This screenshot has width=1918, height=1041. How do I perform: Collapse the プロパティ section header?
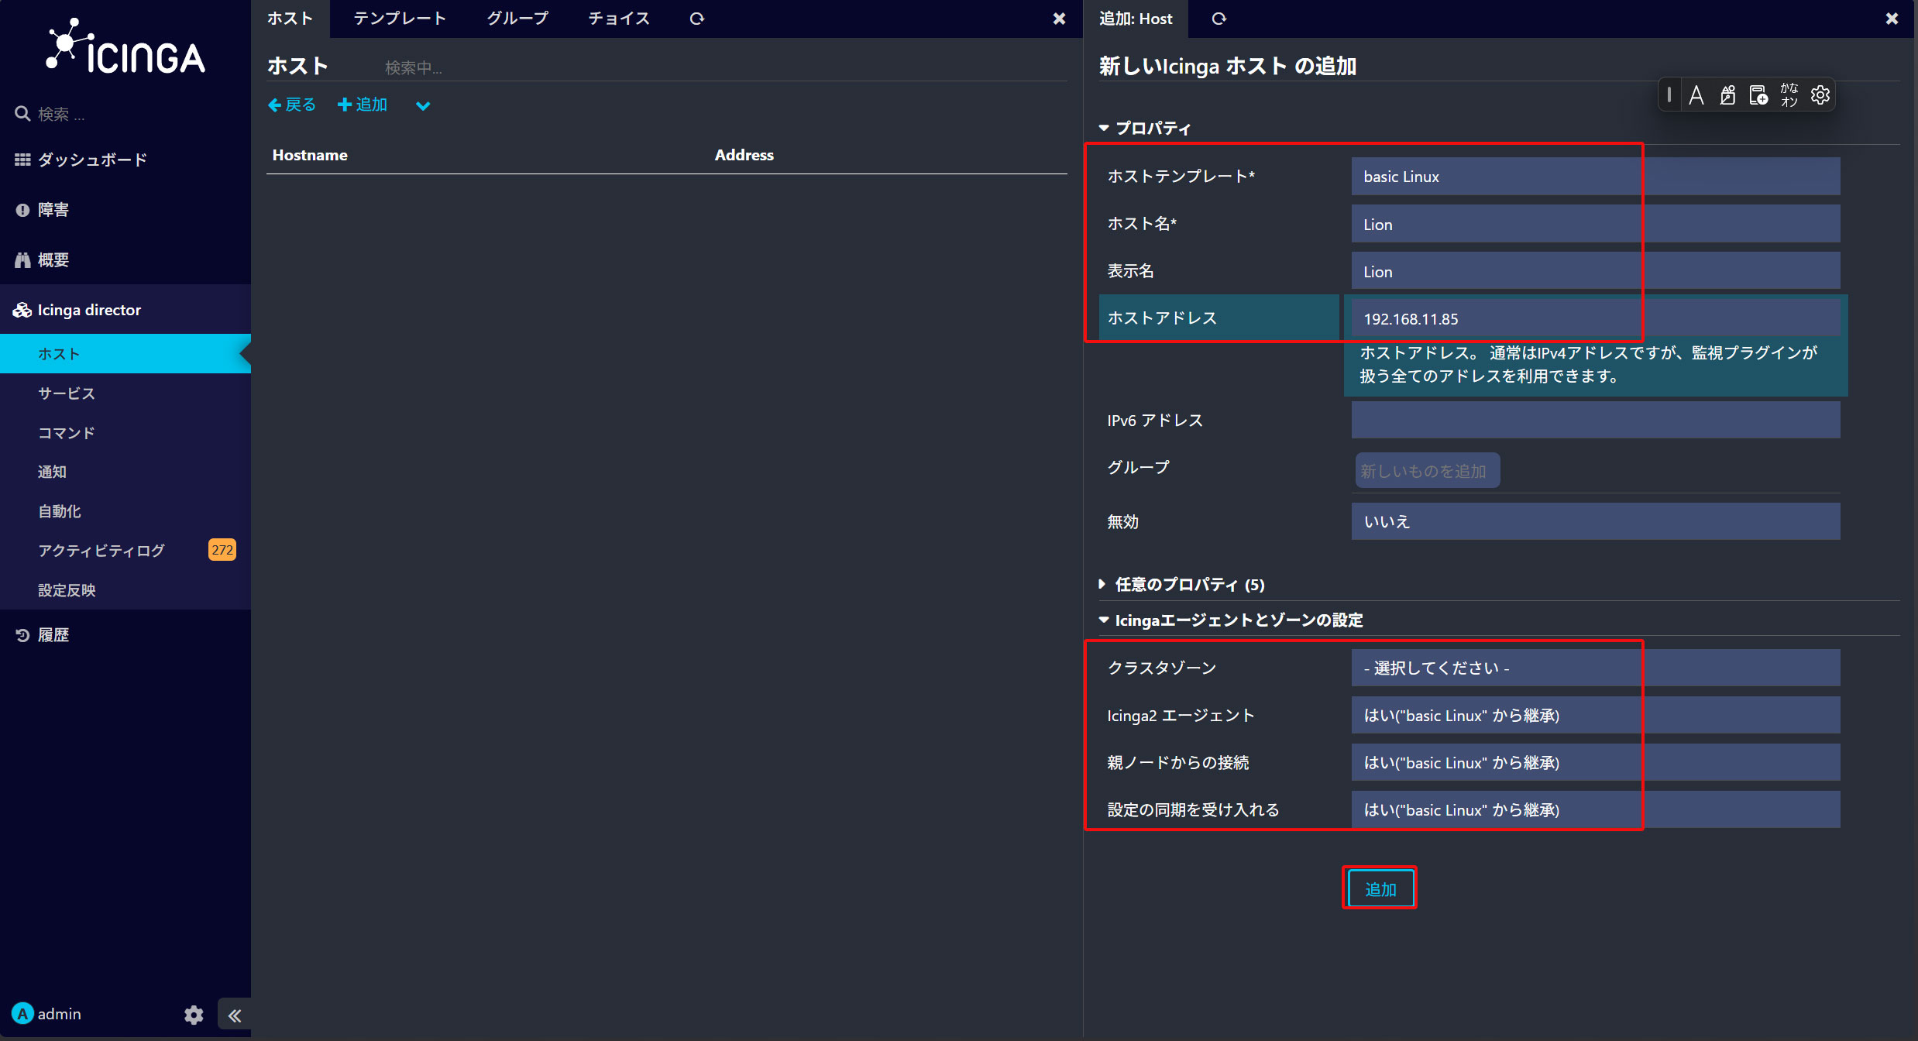click(x=1145, y=129)
